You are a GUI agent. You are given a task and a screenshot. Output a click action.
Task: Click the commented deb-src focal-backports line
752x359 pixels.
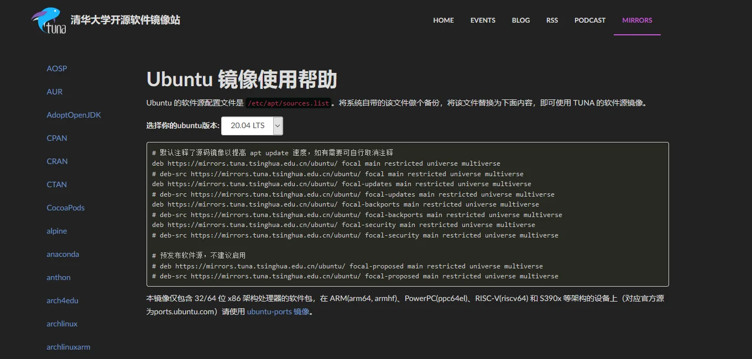coord(357,215)
